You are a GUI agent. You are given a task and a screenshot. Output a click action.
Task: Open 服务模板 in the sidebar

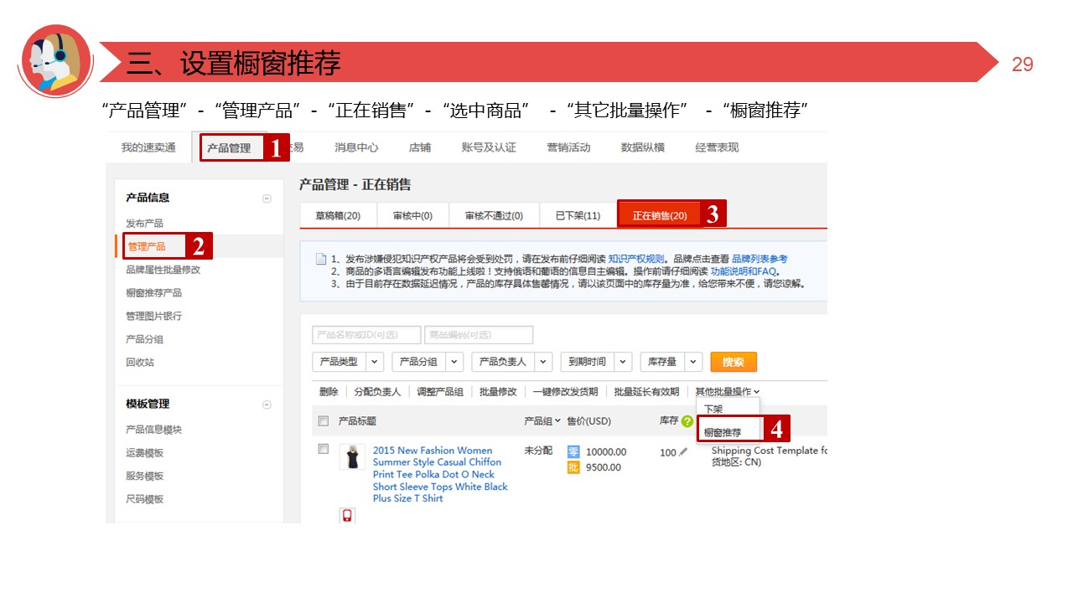pyautogui.click(x=145, y=477)
